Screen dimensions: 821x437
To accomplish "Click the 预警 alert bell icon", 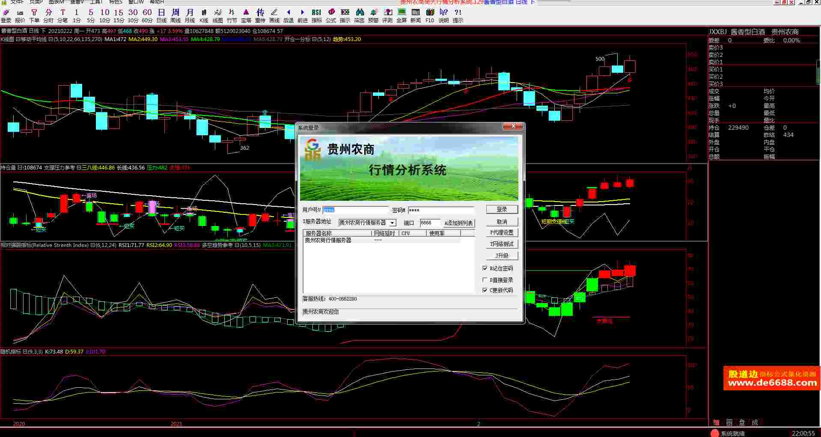I will [374, 16].
